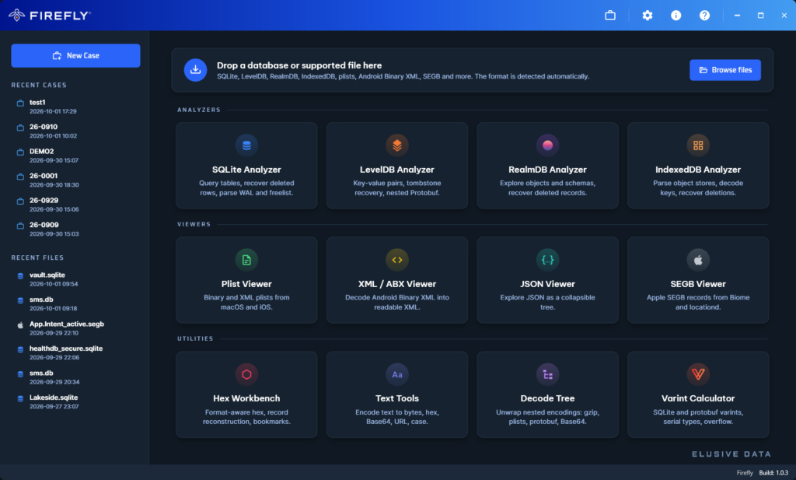Click the briefcase cases icon in title bar

[x=610, y=16]
